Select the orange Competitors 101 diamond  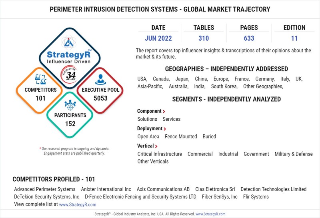[40, 92]
